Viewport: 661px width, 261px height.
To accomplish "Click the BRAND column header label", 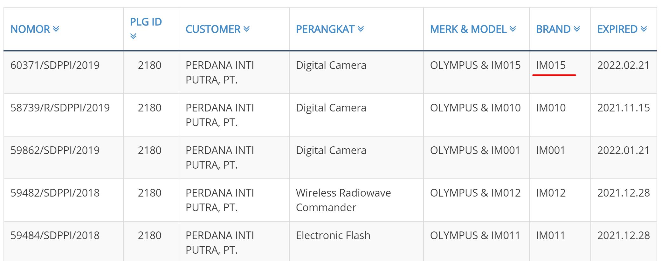I will 553,29.
